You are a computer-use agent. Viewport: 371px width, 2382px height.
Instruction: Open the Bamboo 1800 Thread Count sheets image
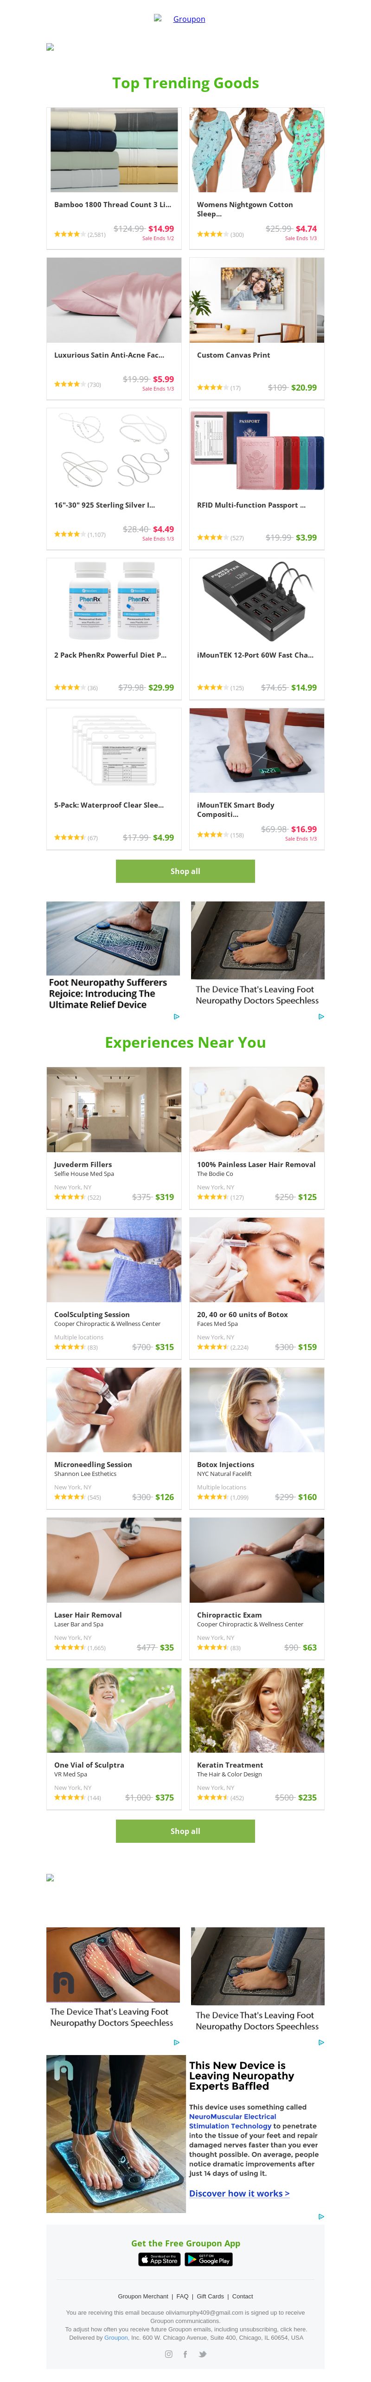115,150
